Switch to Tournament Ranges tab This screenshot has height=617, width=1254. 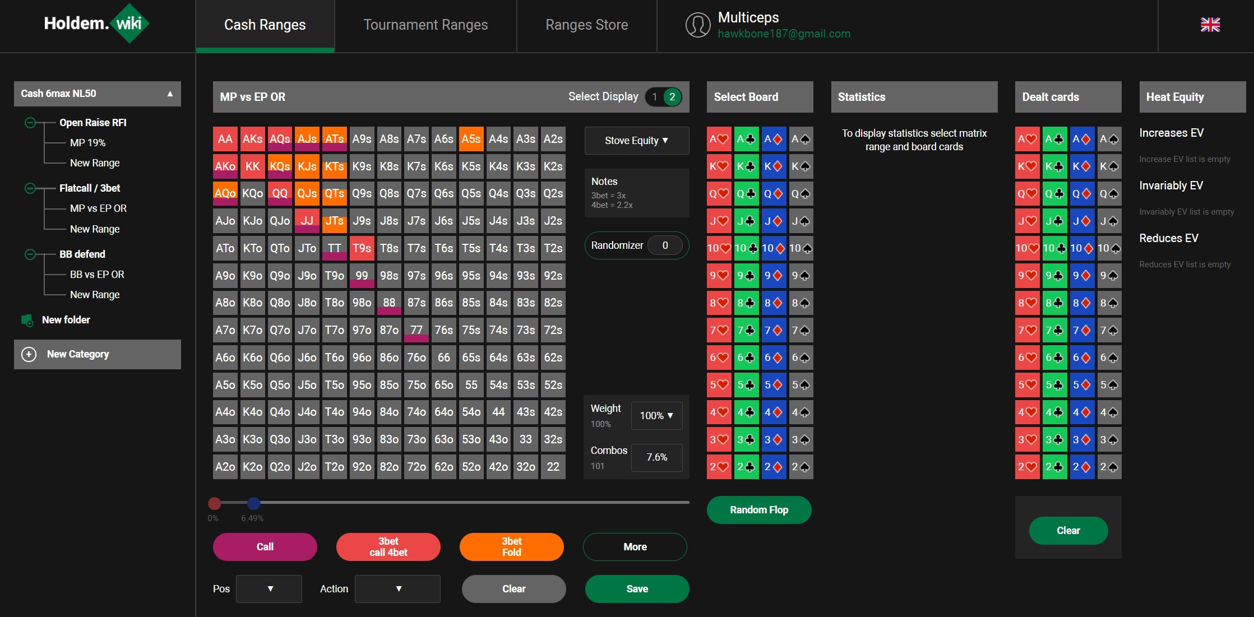click(x=425, y=25)
